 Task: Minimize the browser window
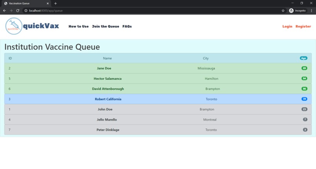click(x=292, y=3)
